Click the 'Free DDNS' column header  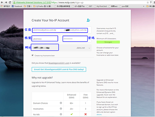click(86, 96)
